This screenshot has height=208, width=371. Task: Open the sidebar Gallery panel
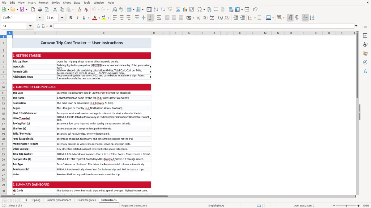pyautogui.click(x=365, y=53)
